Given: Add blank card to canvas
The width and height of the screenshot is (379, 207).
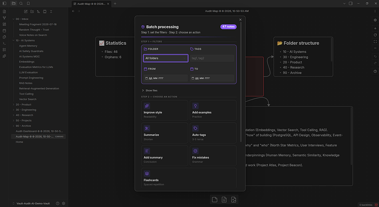Looking at the screenshot, I should (215, 199).
